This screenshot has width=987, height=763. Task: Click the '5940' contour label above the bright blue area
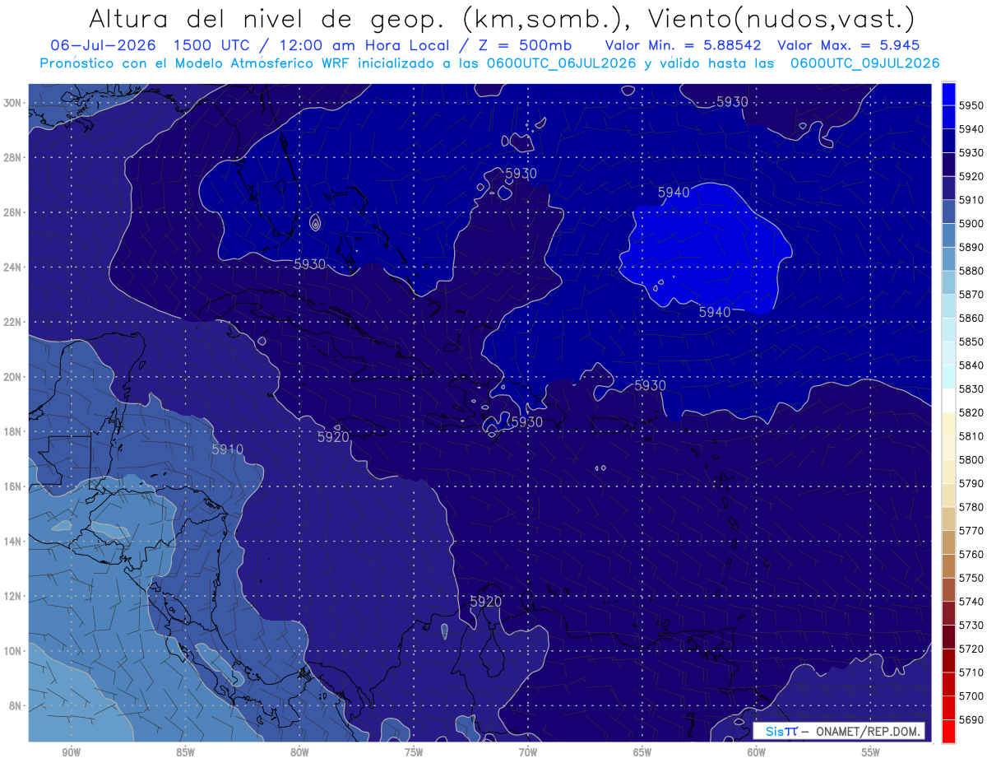[674, 192]
